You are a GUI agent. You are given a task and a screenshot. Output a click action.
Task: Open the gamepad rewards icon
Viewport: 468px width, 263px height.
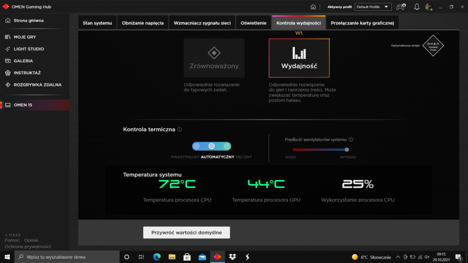click(x=401, y=7)
